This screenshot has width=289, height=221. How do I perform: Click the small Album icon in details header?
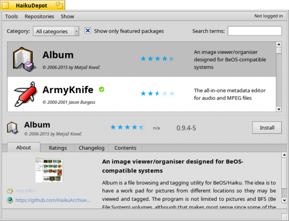tap(12, 128)
